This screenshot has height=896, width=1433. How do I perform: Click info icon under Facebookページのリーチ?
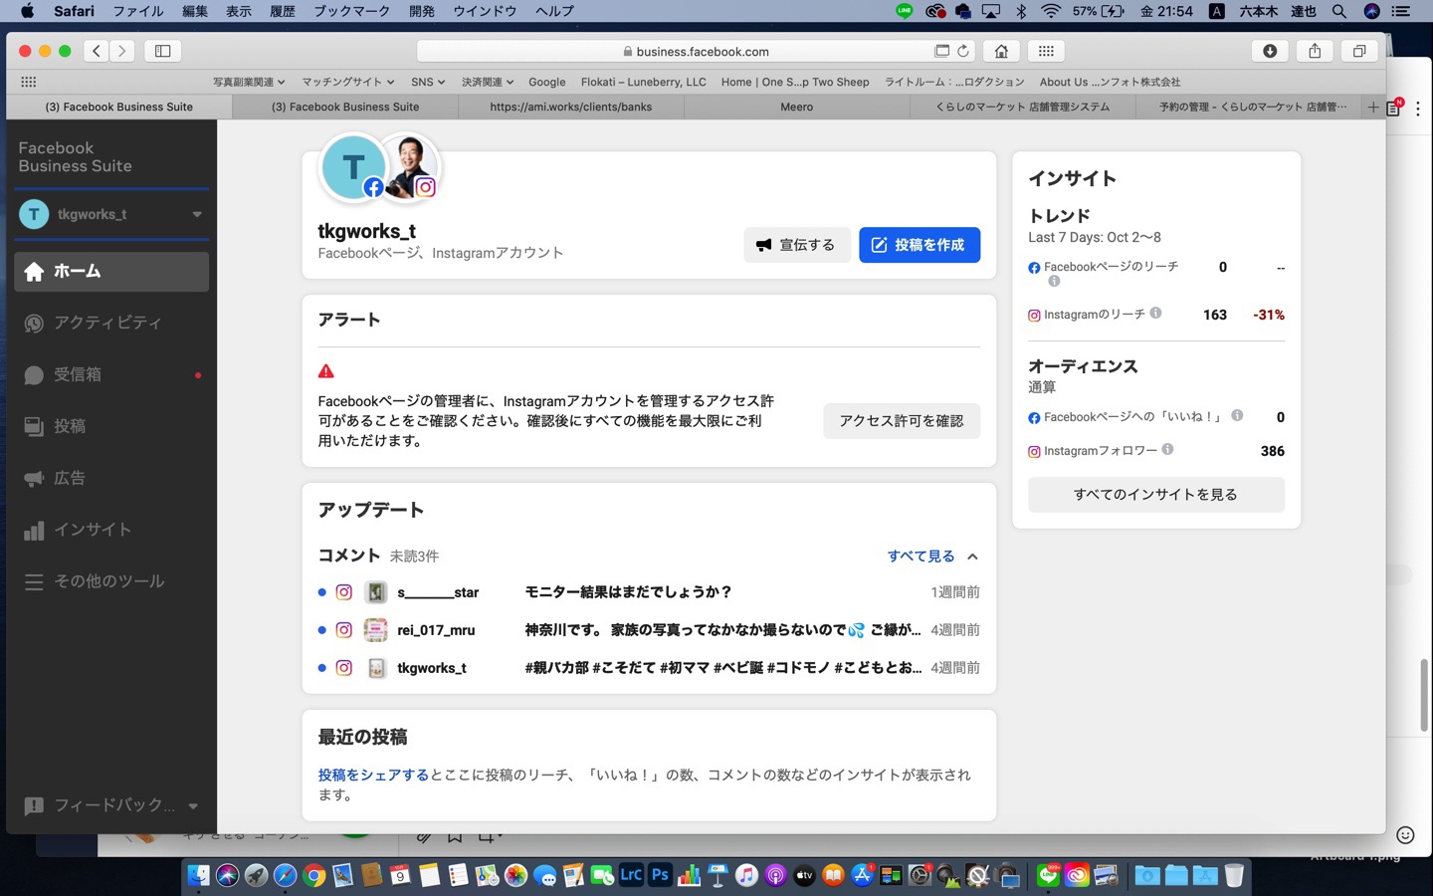point(1054,281)
